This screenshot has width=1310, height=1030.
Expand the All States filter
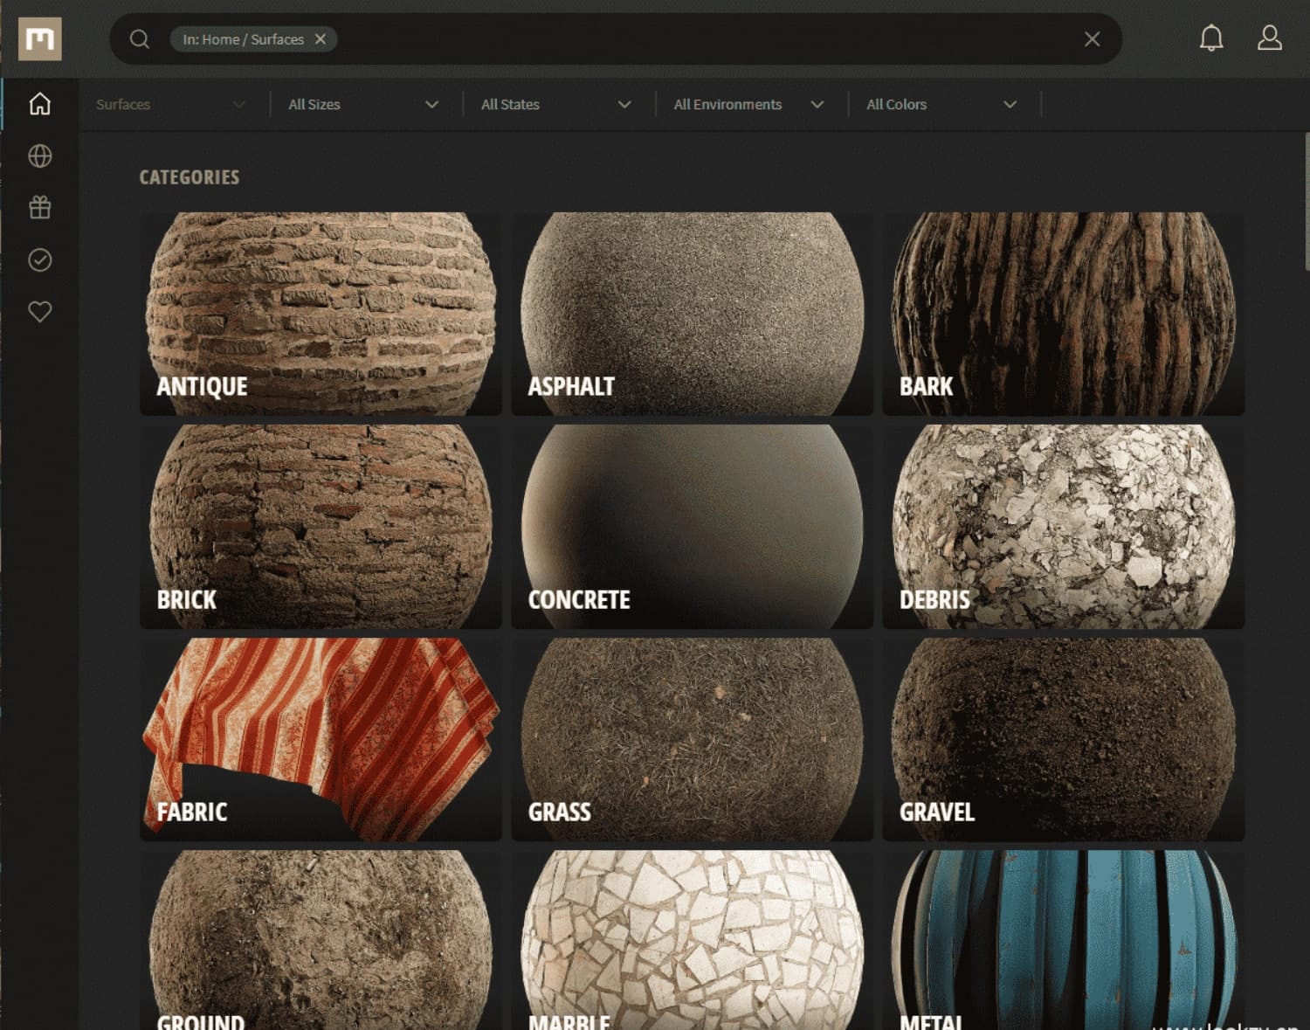(555, 105)
